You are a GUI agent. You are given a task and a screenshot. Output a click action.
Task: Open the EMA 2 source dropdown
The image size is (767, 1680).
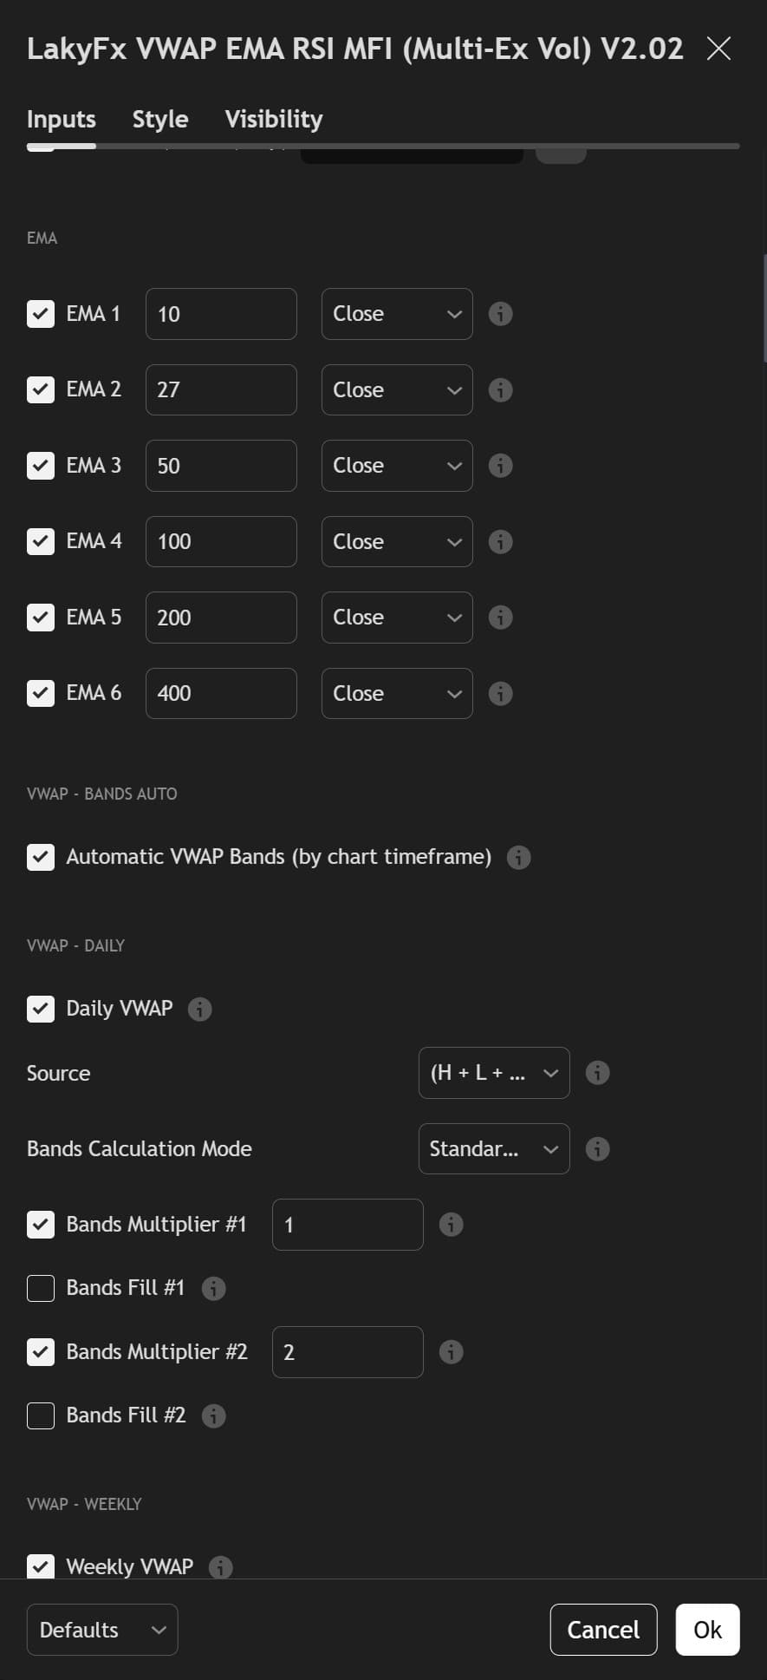tap(397, 389)
